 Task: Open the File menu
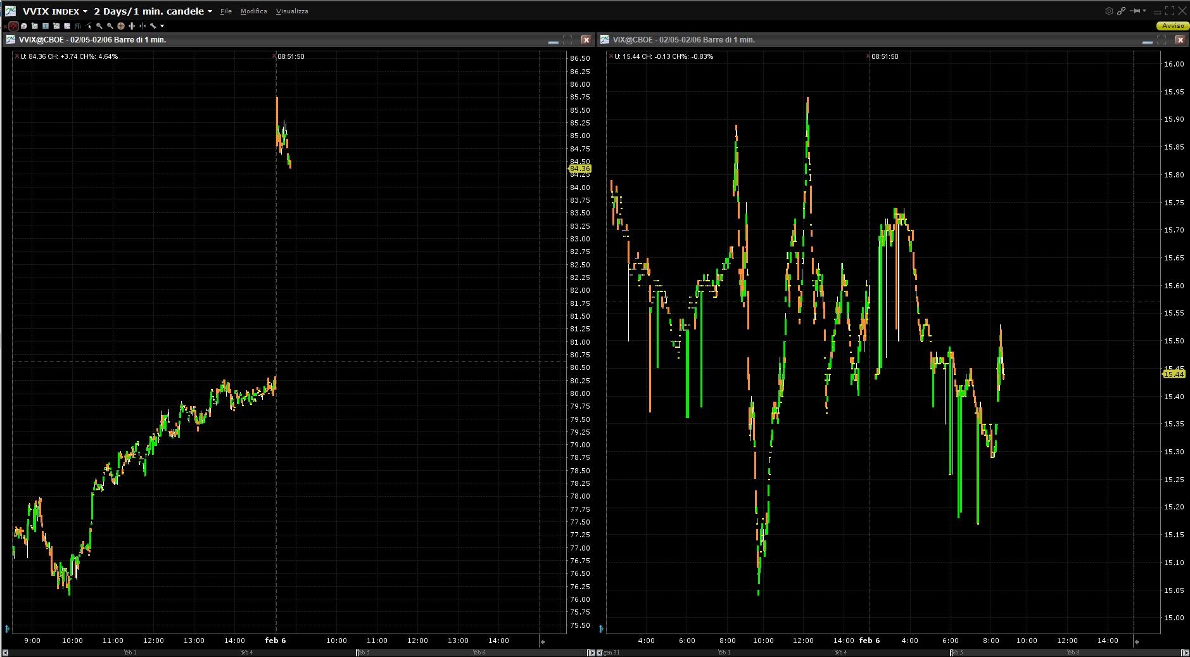226,11
